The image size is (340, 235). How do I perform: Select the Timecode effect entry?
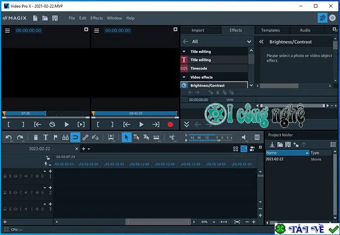pos(214,69)
